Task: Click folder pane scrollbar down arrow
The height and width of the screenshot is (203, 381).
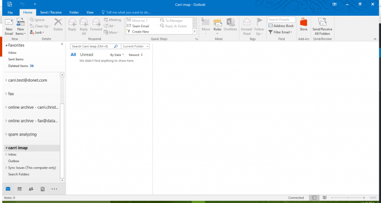Action: 62,180
